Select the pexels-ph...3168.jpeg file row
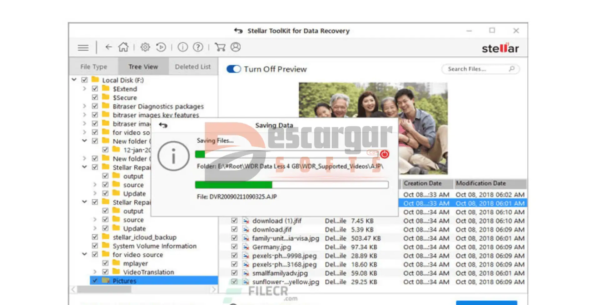Image resolution: width=597 pixels, height=305 pixels. click(x=373, y=264)
